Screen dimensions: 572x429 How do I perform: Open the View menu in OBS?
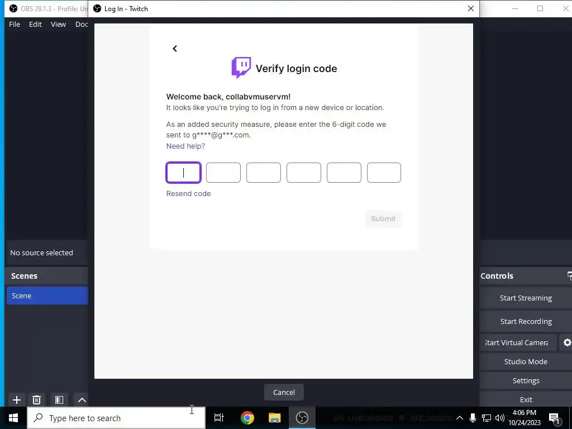pos(58,24)
